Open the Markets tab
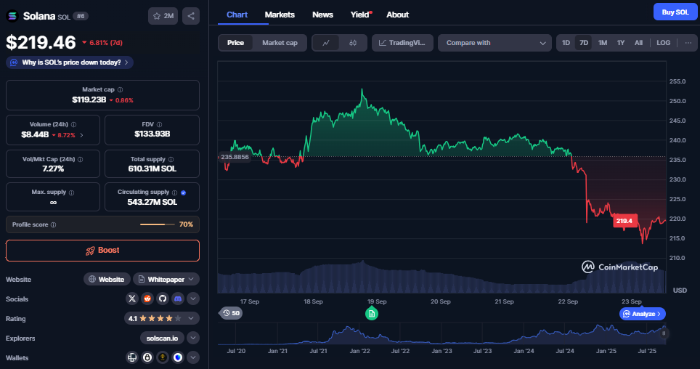Viewport: 700px width, 369px height. [x=280, y=15]
